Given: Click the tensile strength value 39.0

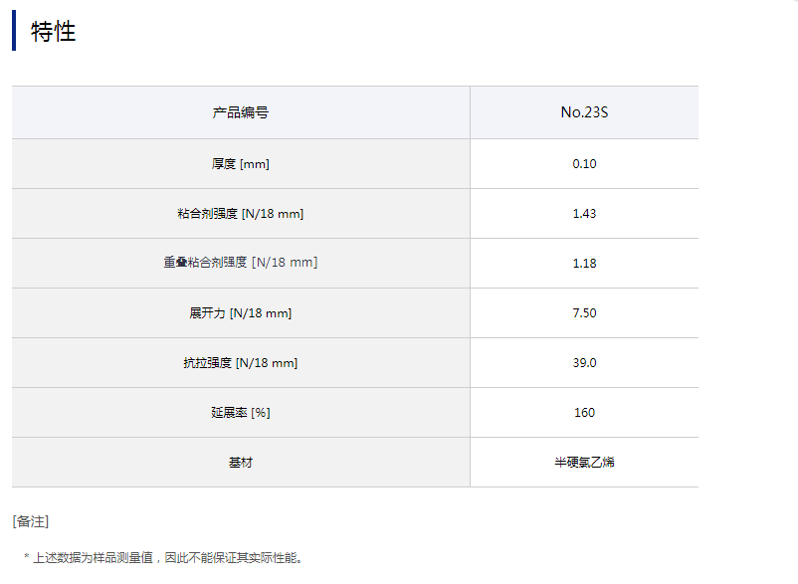Looking at the screenshot, I should pyautogui.click(x=584, y=363).
